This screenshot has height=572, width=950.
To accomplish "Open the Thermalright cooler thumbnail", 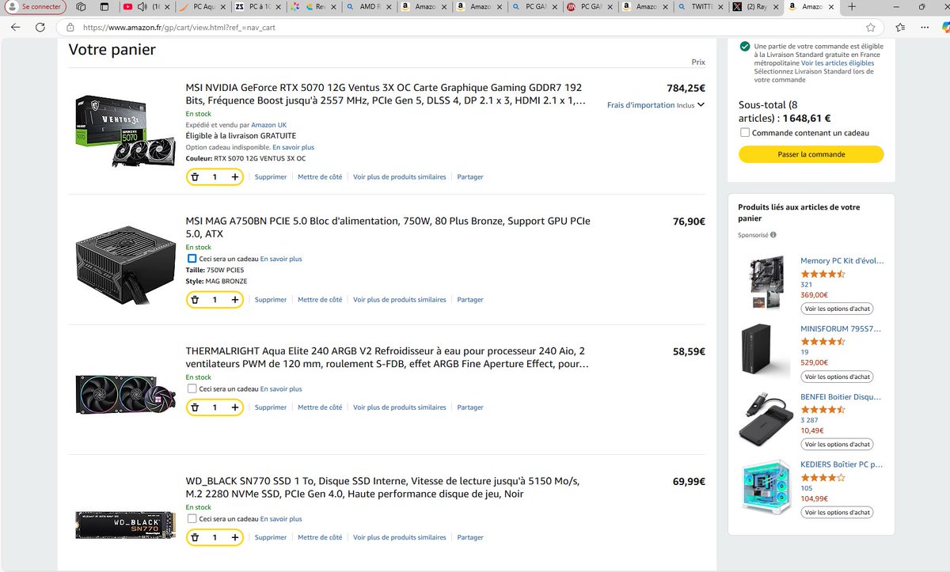I will point(126,393).
